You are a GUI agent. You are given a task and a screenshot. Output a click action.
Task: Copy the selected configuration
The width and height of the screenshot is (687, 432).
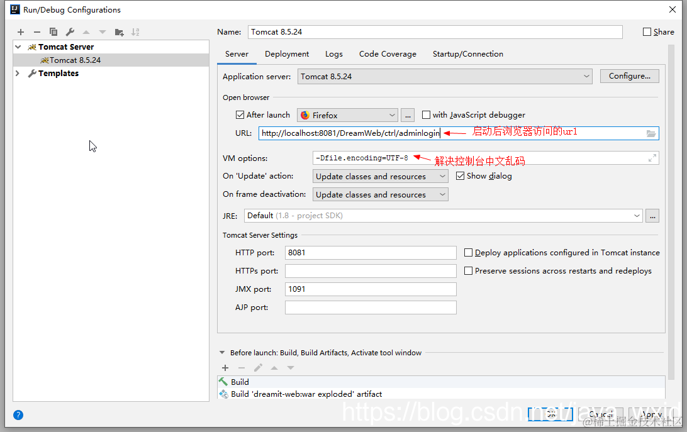click(53, 32)
